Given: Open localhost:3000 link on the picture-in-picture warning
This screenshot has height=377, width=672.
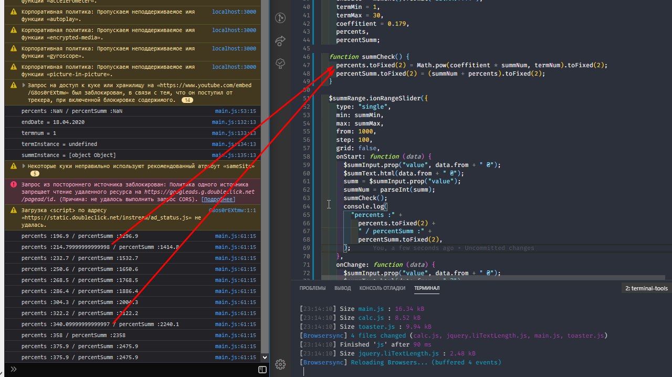Looking at the screenshot, I should coord(234,67).
